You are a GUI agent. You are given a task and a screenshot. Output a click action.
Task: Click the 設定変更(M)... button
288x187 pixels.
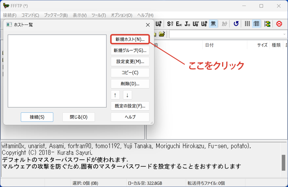[130, 62]
